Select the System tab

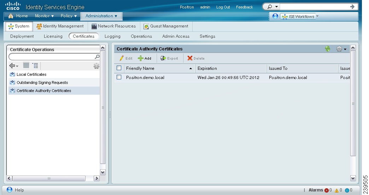coord(19,26)
